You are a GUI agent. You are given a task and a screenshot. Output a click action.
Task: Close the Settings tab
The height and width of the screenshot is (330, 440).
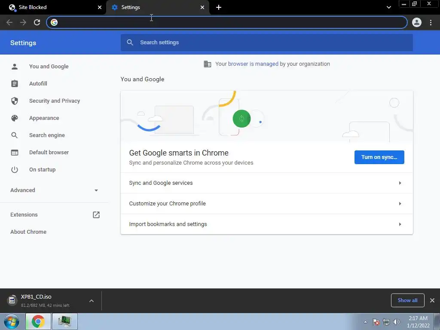(x=202, y=7)
